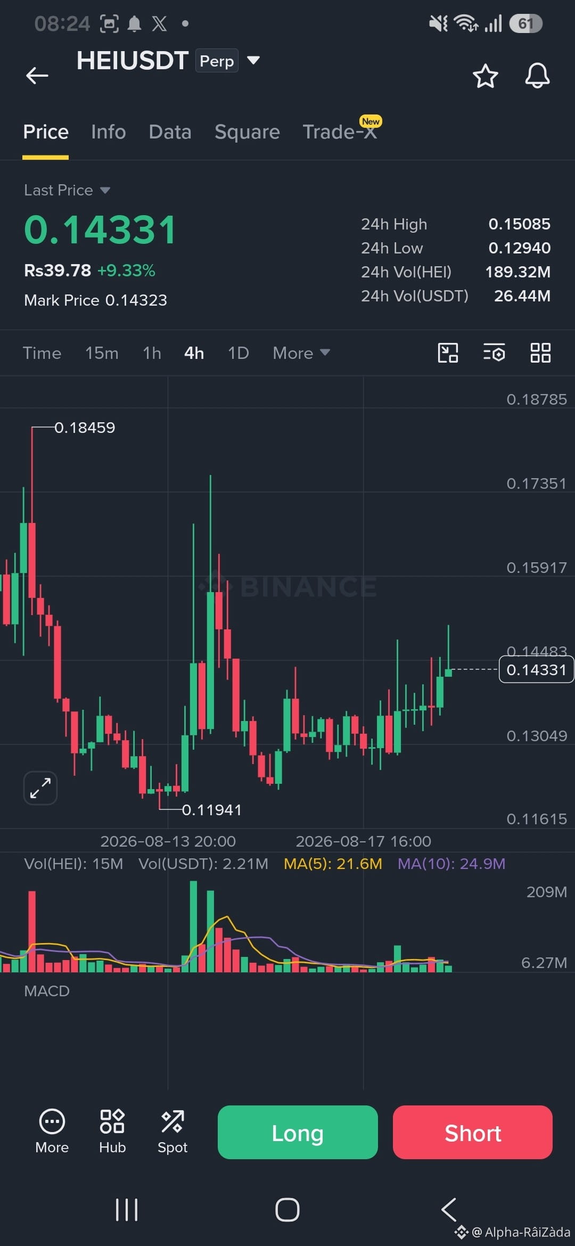Add HEIUSDT to favorites with star icon
The image size is (575, 1246).
point(485,76)
